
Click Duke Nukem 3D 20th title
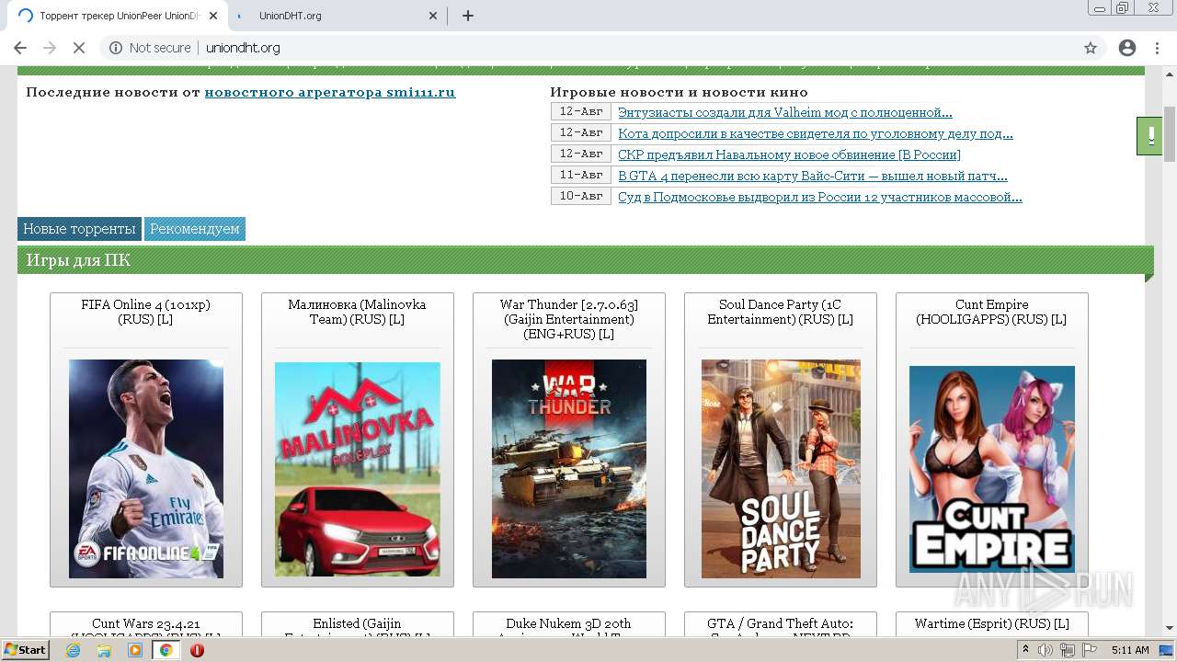[x=569, y=629]
